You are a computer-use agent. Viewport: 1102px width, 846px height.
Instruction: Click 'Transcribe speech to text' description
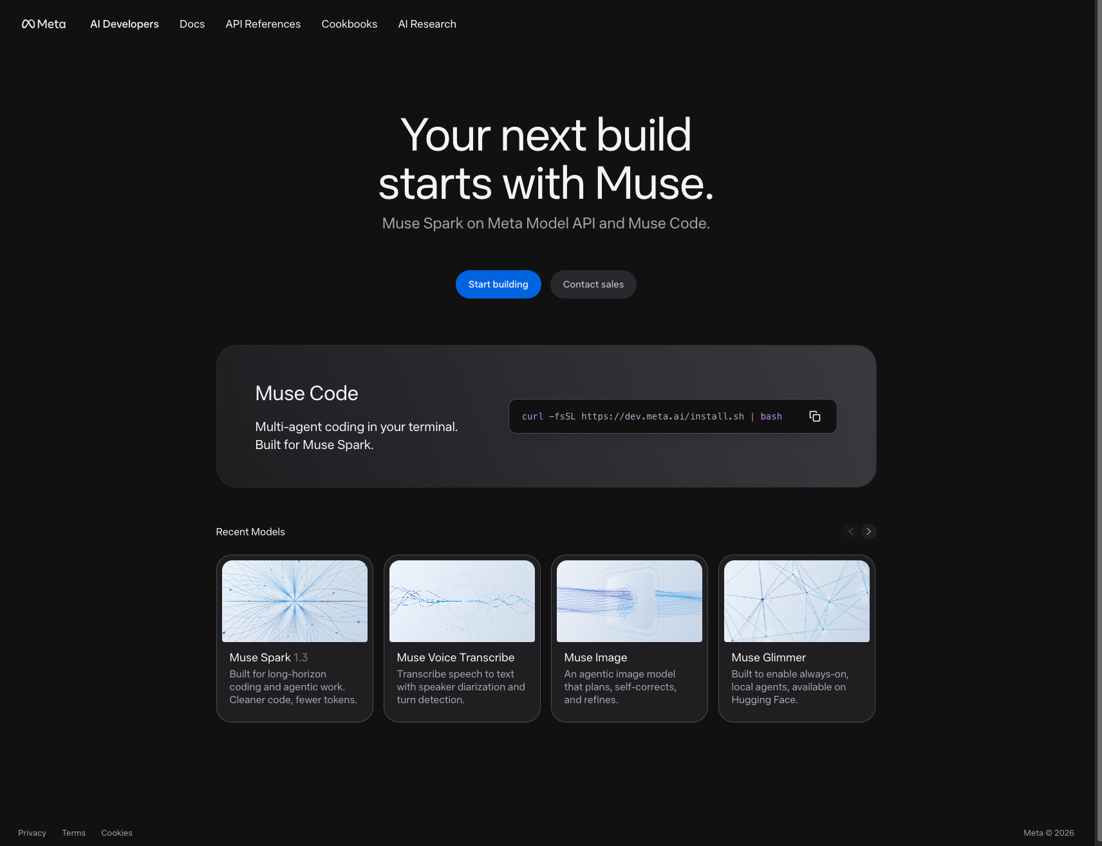[x=461, y=687]
